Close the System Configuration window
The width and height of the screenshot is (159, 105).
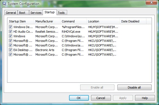tap(151, 2)
